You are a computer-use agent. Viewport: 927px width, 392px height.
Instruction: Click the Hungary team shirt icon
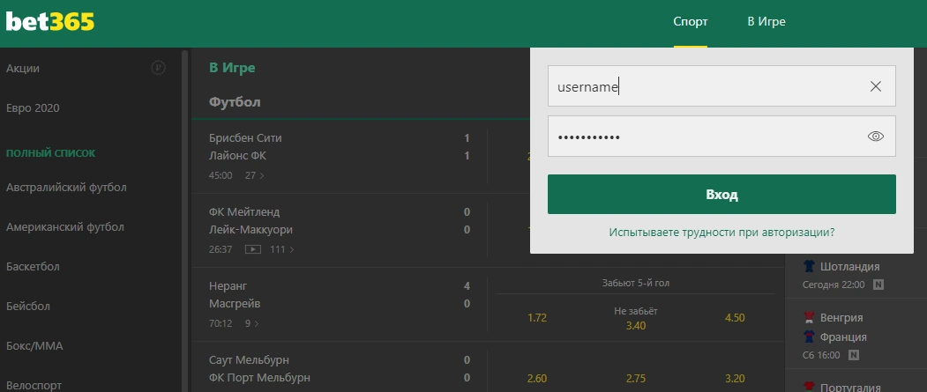tap(809, 317)
